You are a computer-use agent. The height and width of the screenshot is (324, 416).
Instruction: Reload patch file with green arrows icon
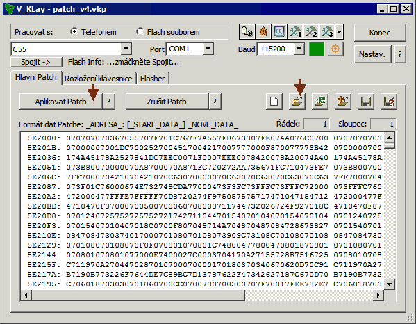pos(320,102)
